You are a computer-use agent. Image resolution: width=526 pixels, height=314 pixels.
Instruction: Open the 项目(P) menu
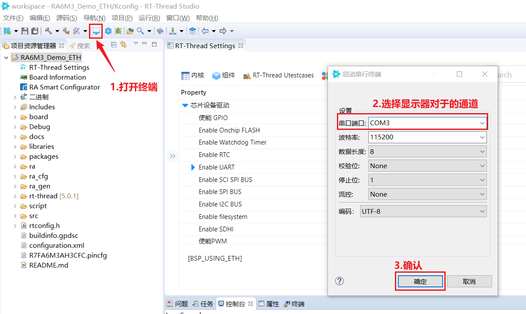tap(122, 18)
